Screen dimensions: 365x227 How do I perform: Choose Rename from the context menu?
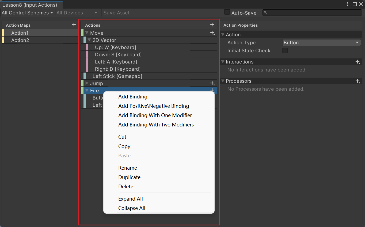(x=128, y=168)
